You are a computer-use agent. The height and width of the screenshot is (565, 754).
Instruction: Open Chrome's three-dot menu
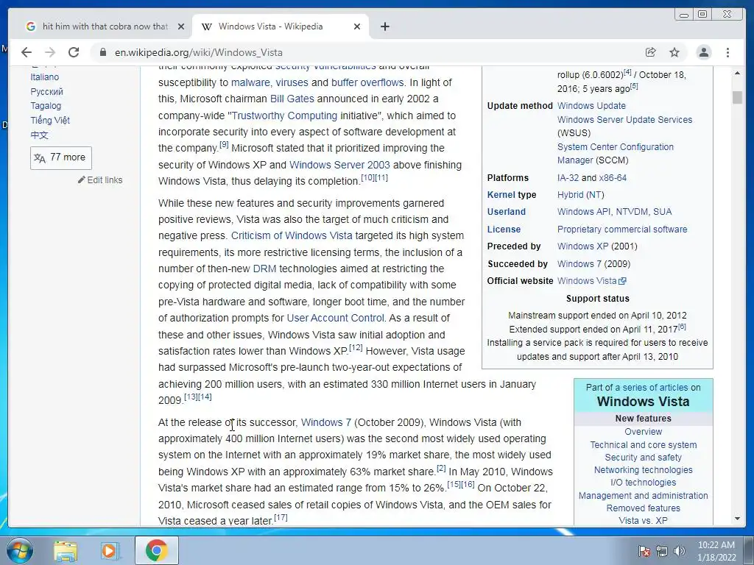727,52
